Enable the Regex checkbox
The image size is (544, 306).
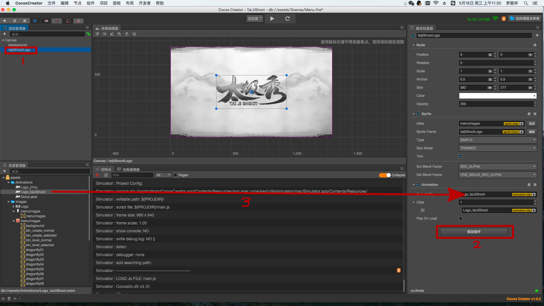pyautogui.click(x=175, y=175)
